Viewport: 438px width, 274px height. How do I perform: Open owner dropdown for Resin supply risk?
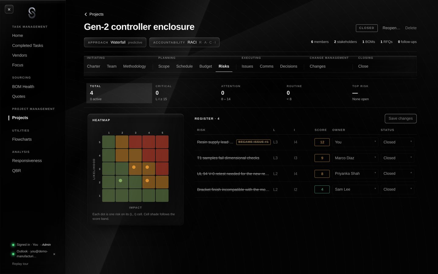[x=355, y=142]
